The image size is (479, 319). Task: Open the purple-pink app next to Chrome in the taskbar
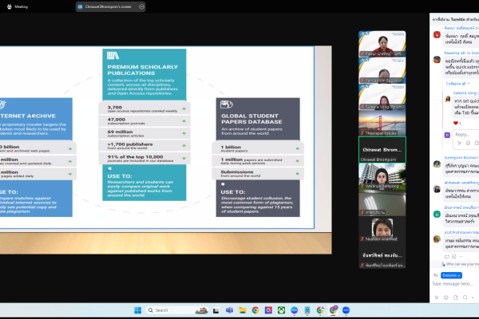pyautogui.click(x=268, y=310)
